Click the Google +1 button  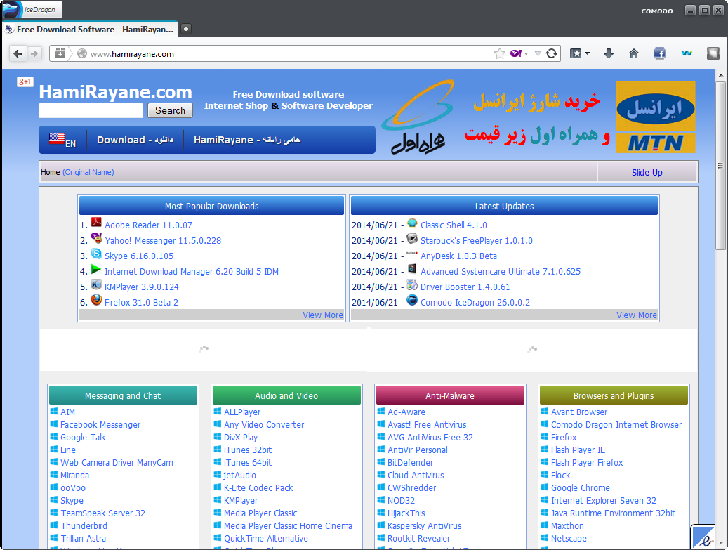pyautogui.click(x=25, y=82)
